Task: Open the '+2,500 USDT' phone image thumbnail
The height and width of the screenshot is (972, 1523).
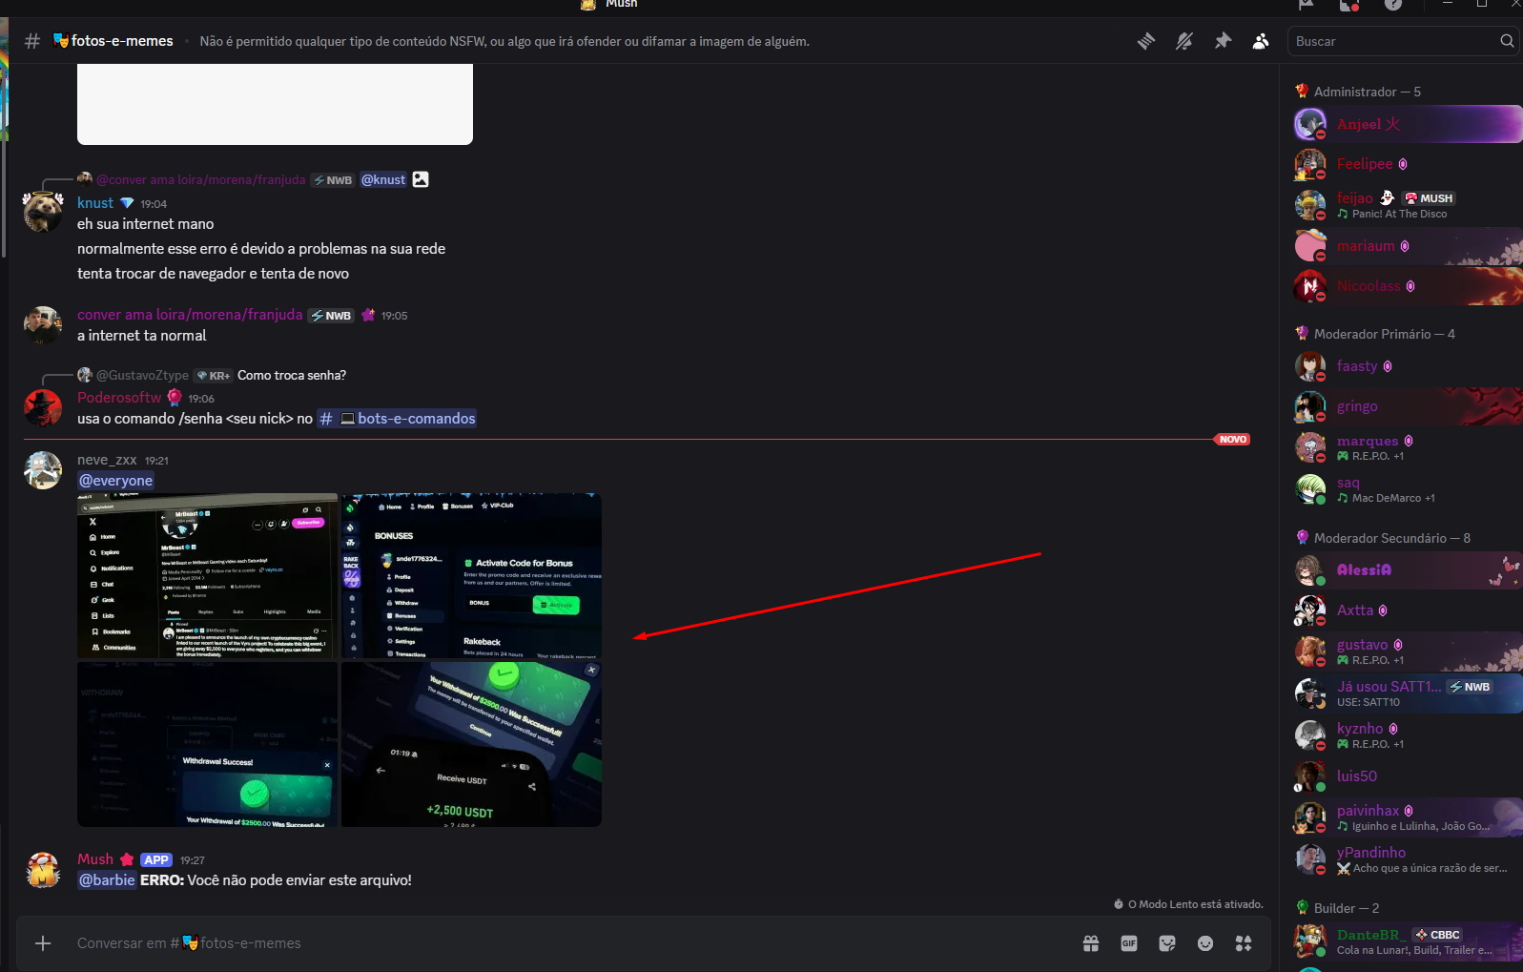Action: [471, 744]
